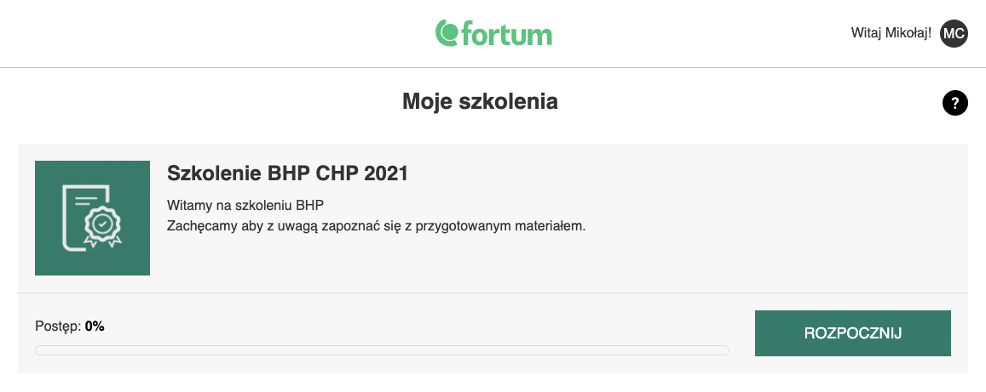Open the MC user avatar menu
This screenshot has width=986, height=392.
[954, 33]
